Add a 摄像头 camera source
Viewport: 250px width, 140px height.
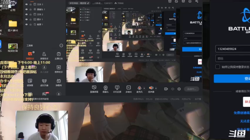click(106, 89)
